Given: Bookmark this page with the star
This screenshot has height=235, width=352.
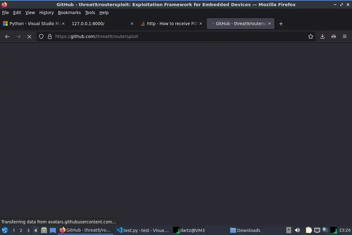Looking at the screenshot, I should point(311,36).
